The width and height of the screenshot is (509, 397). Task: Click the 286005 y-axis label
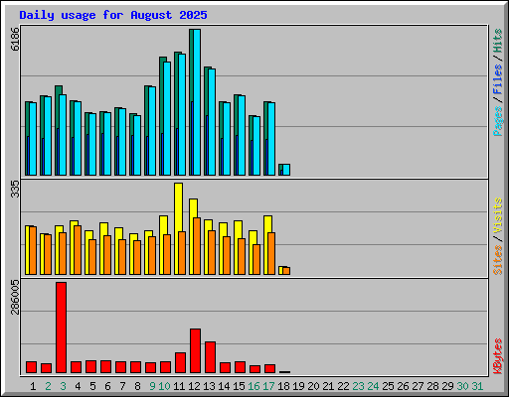click(x=15, y=297)
